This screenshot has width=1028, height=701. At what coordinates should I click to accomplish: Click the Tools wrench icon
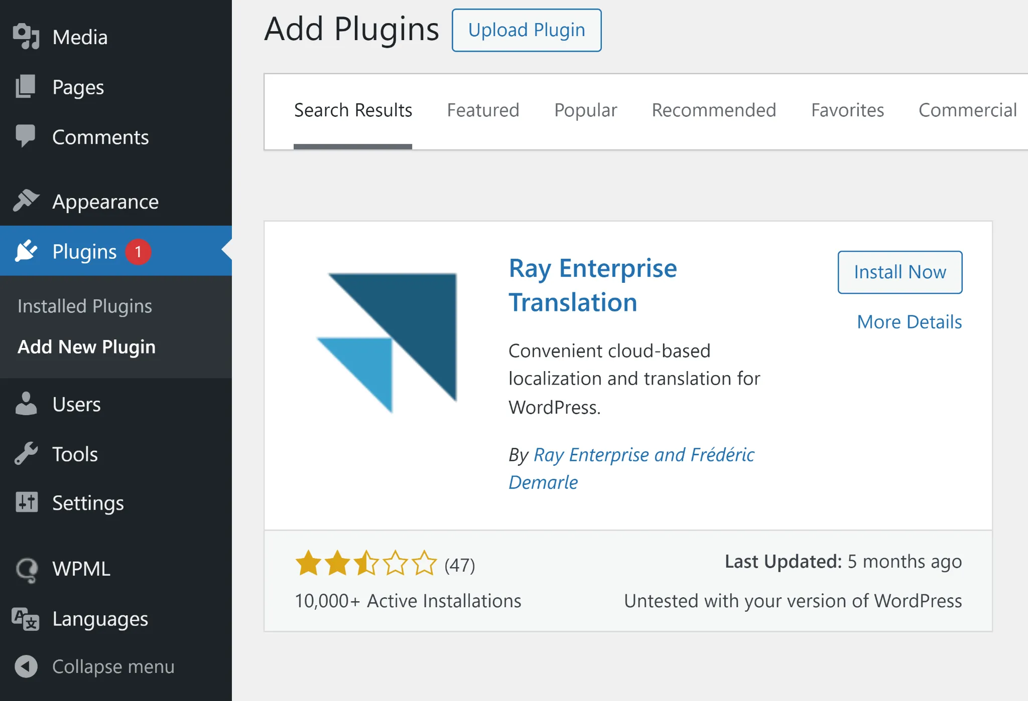[x=26, y=453]
